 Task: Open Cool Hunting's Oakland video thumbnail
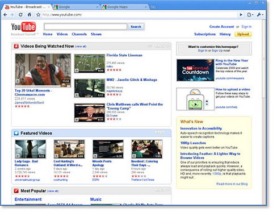pos(69,149)
